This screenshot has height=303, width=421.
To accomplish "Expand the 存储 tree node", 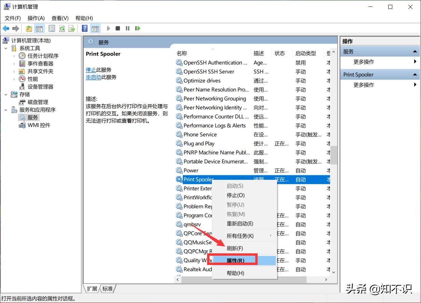I will [6, 94].
